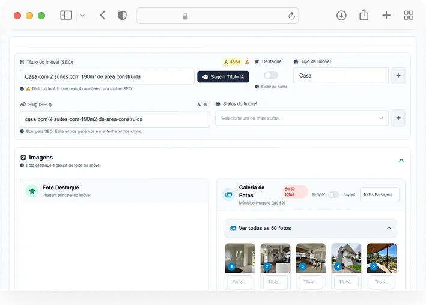This screenshot has height=305, width=426.
Task: Toggle the Destaque switch
Action: [x=271, y=75]
